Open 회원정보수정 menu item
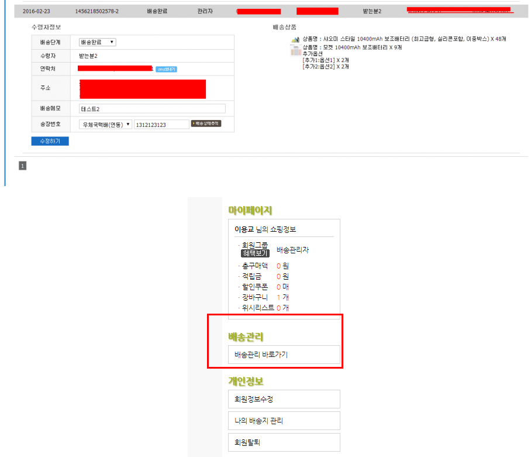 point(284,399)
